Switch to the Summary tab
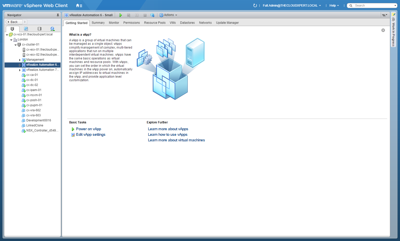Image resolution: width=400 pixels, height=241 pixels. pyautogui.click(x=98, y=23)
